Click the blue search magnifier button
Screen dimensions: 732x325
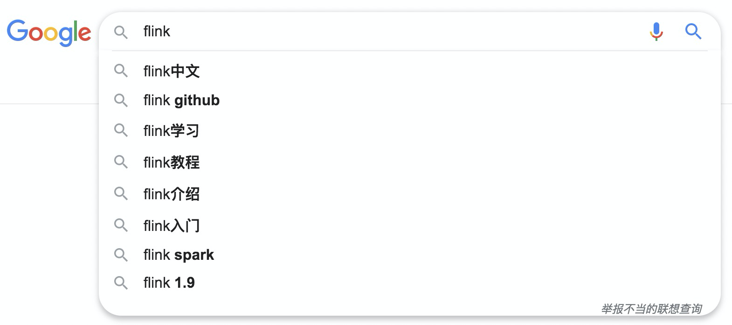point(693,32)
